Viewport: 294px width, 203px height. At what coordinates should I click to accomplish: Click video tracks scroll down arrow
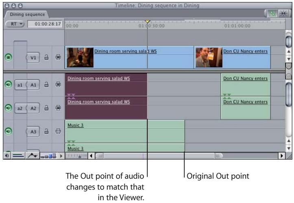click(x=289, y=59)
